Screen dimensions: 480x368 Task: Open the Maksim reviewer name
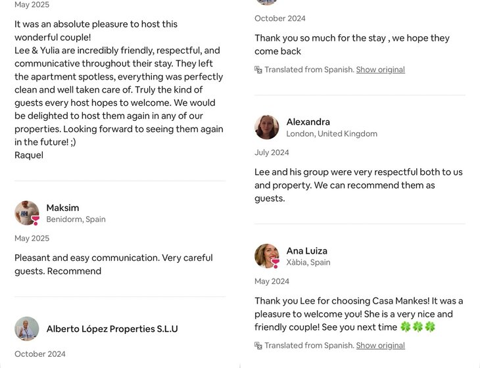point(62,208)
